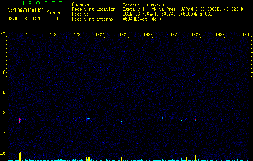This screenshot has height=161, width=253.
Task: Click the tallest yellow intensity spike after 1423
Action: pos(86,155)
